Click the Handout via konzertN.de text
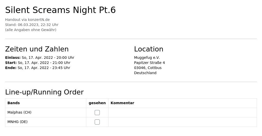 pos(27,20)
